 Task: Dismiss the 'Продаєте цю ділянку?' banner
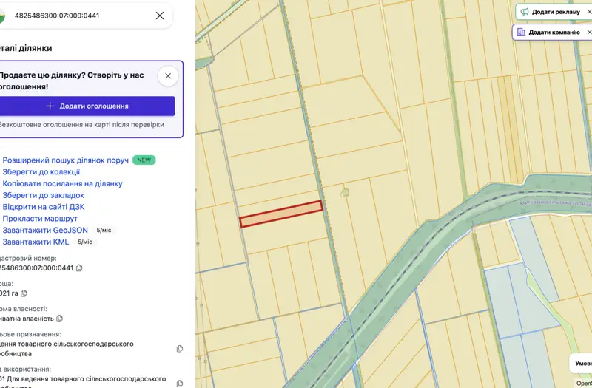pos(168,76)
